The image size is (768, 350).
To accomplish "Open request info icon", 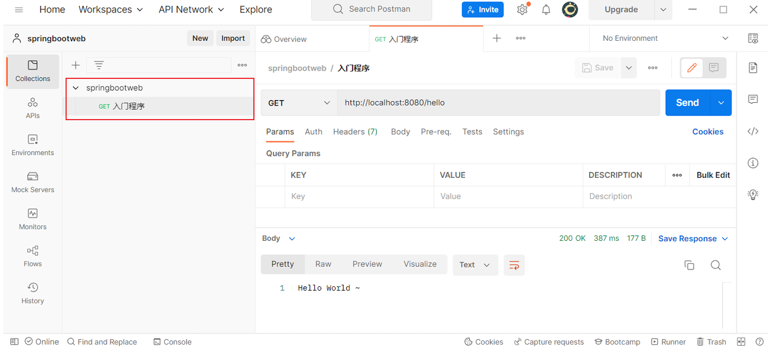I will (753, 162).
